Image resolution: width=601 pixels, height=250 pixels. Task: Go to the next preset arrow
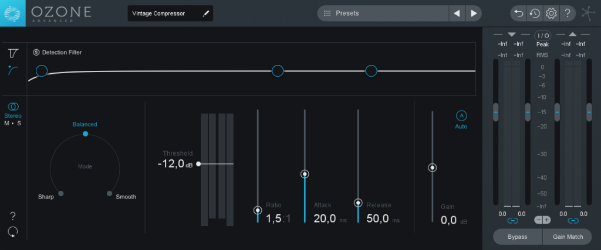click(x=474, y=13)
